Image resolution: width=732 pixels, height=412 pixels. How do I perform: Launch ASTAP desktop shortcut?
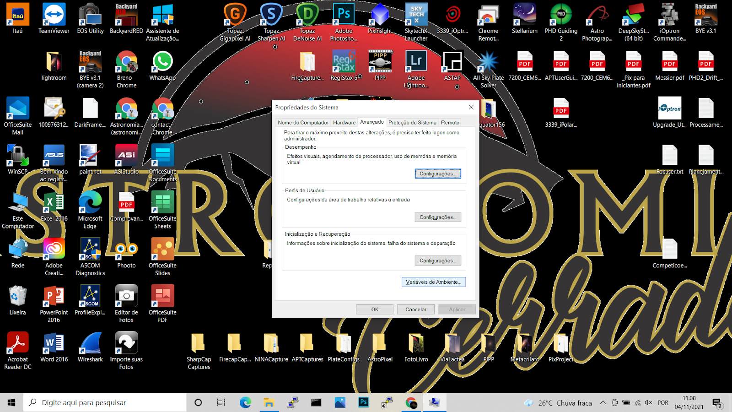pyautogui.click(x=452, y=65)
